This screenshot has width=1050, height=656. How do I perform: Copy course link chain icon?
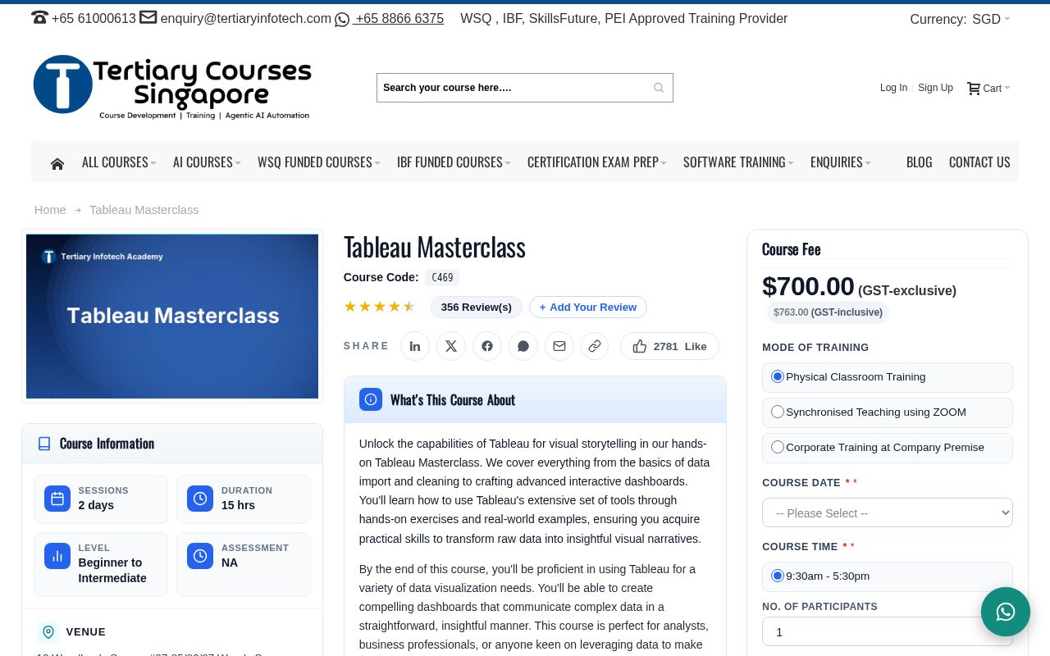point(595,346)
